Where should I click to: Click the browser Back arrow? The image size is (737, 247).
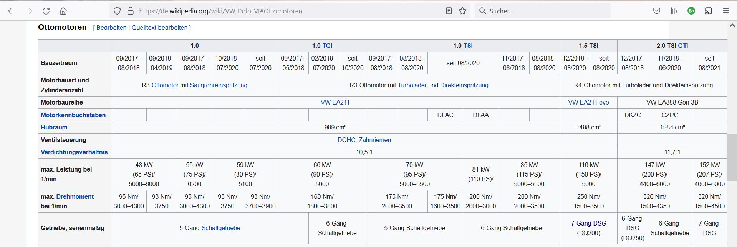click(x=12, y=11)
